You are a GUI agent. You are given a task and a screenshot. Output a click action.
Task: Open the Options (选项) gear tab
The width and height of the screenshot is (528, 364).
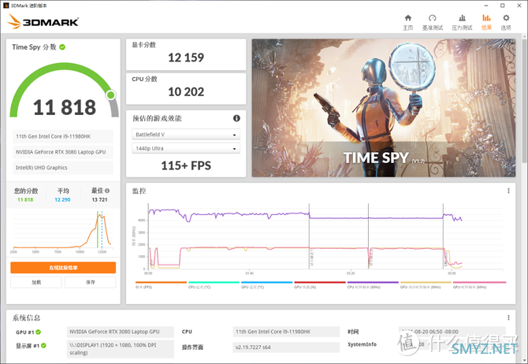pos(506,22)
